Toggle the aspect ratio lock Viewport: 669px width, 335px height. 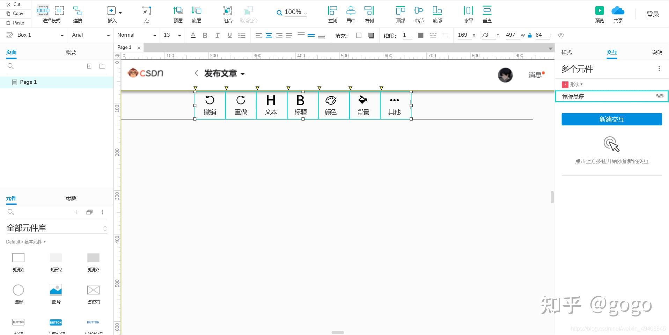530,35
